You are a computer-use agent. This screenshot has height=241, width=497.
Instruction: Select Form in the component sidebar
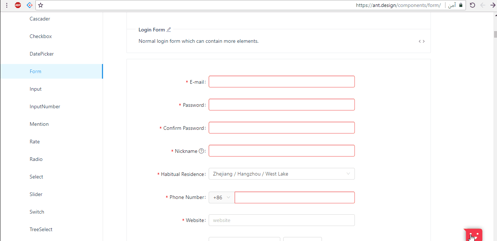(35, 71)
